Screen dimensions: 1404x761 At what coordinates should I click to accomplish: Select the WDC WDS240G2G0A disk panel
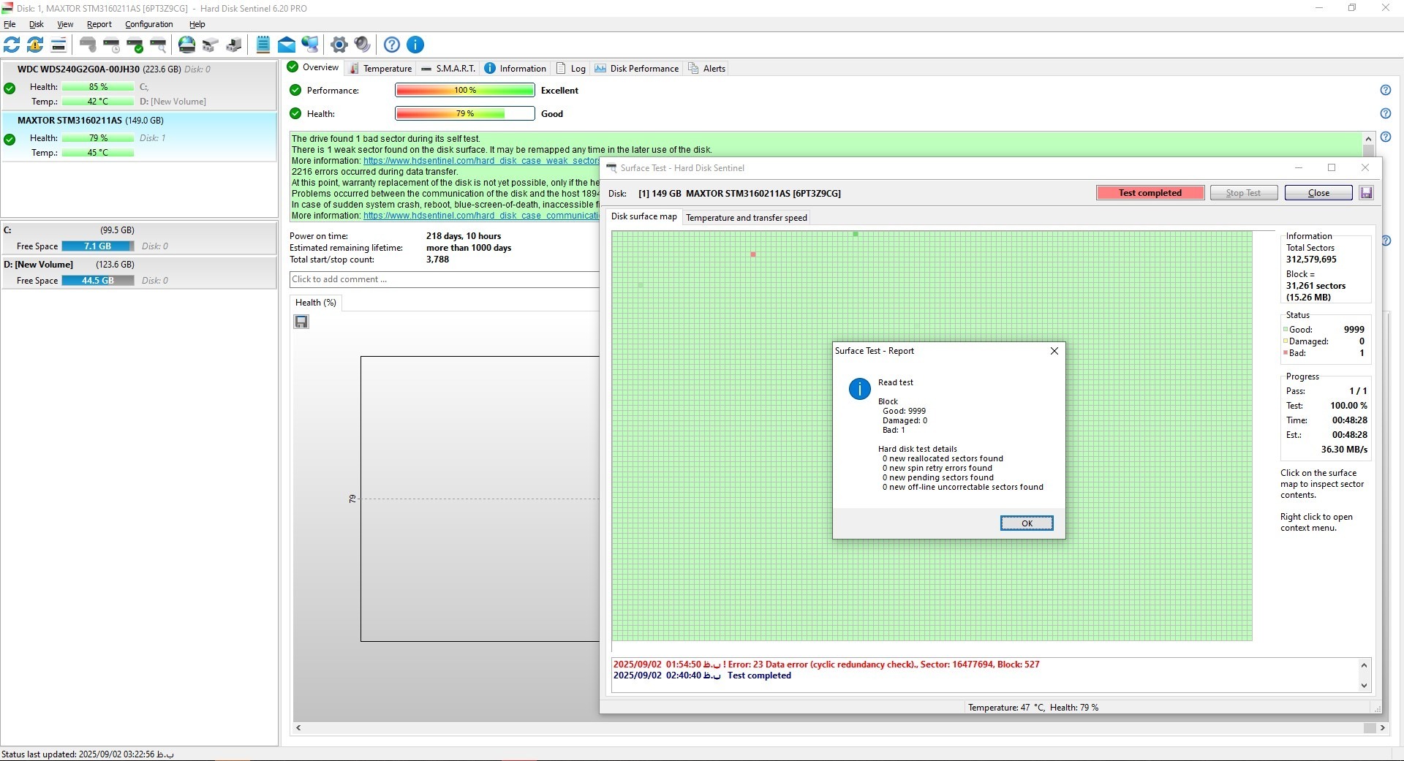[x=139, y=86]
